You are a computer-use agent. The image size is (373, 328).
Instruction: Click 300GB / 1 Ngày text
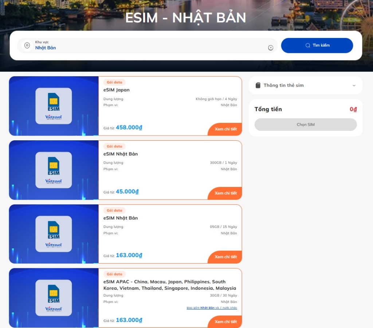point(223,163)
